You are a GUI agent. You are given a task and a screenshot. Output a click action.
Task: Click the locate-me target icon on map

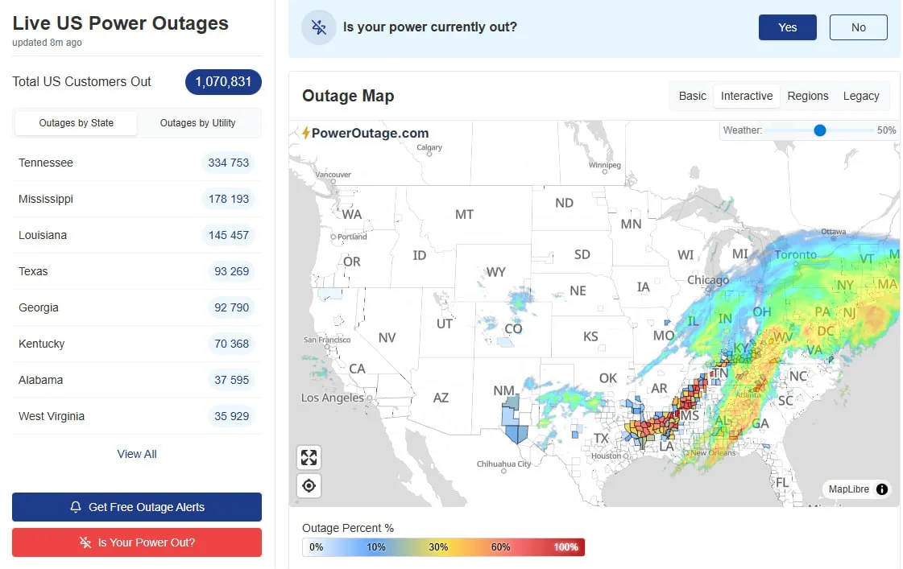click(x=309, y=486)
